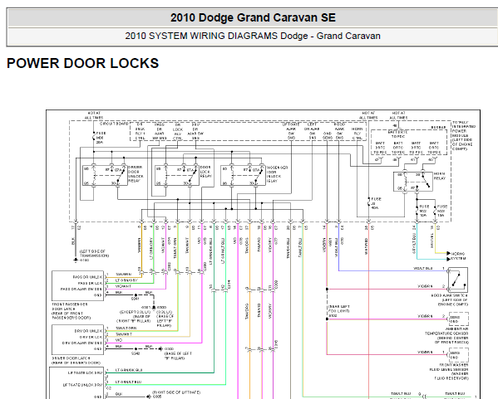Image resolution: width=498 pixels, height=399 pixels.
Task: Click the 'LT GRN/LT BLU' horizontal wire label
Action: [x=128, y=382]
